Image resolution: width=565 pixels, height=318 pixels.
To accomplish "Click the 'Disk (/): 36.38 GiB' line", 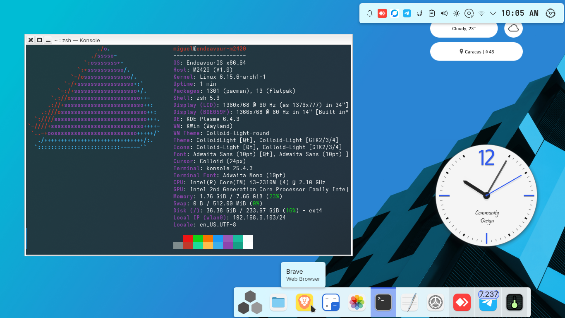I will [248, 211].
